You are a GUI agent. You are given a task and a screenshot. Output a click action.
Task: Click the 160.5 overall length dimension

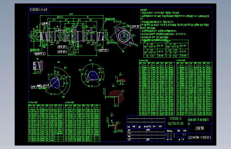coord(71,14)
